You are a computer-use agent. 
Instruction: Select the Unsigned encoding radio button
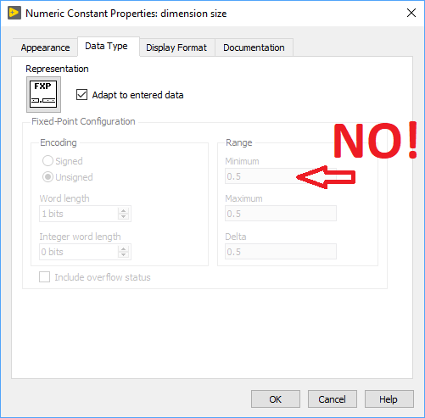pyautogui.click(x=48, y=177)
